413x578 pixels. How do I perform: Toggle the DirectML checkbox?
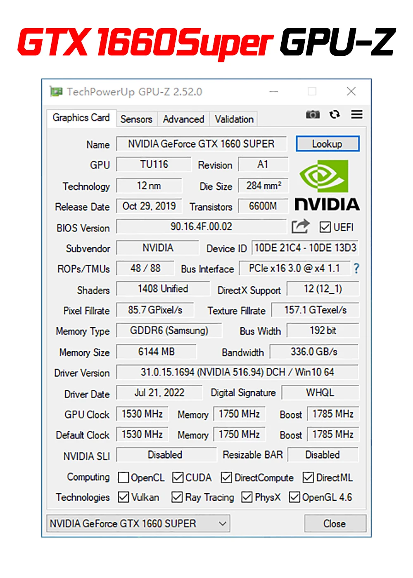point(308,478)
